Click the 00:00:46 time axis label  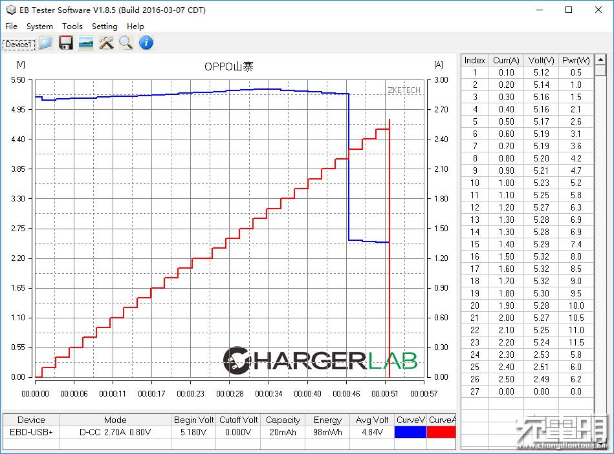tap(346, 394)
